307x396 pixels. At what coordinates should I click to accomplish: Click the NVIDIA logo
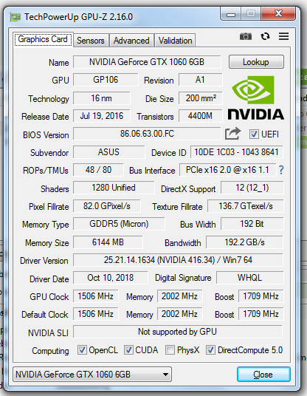[256, 98]
